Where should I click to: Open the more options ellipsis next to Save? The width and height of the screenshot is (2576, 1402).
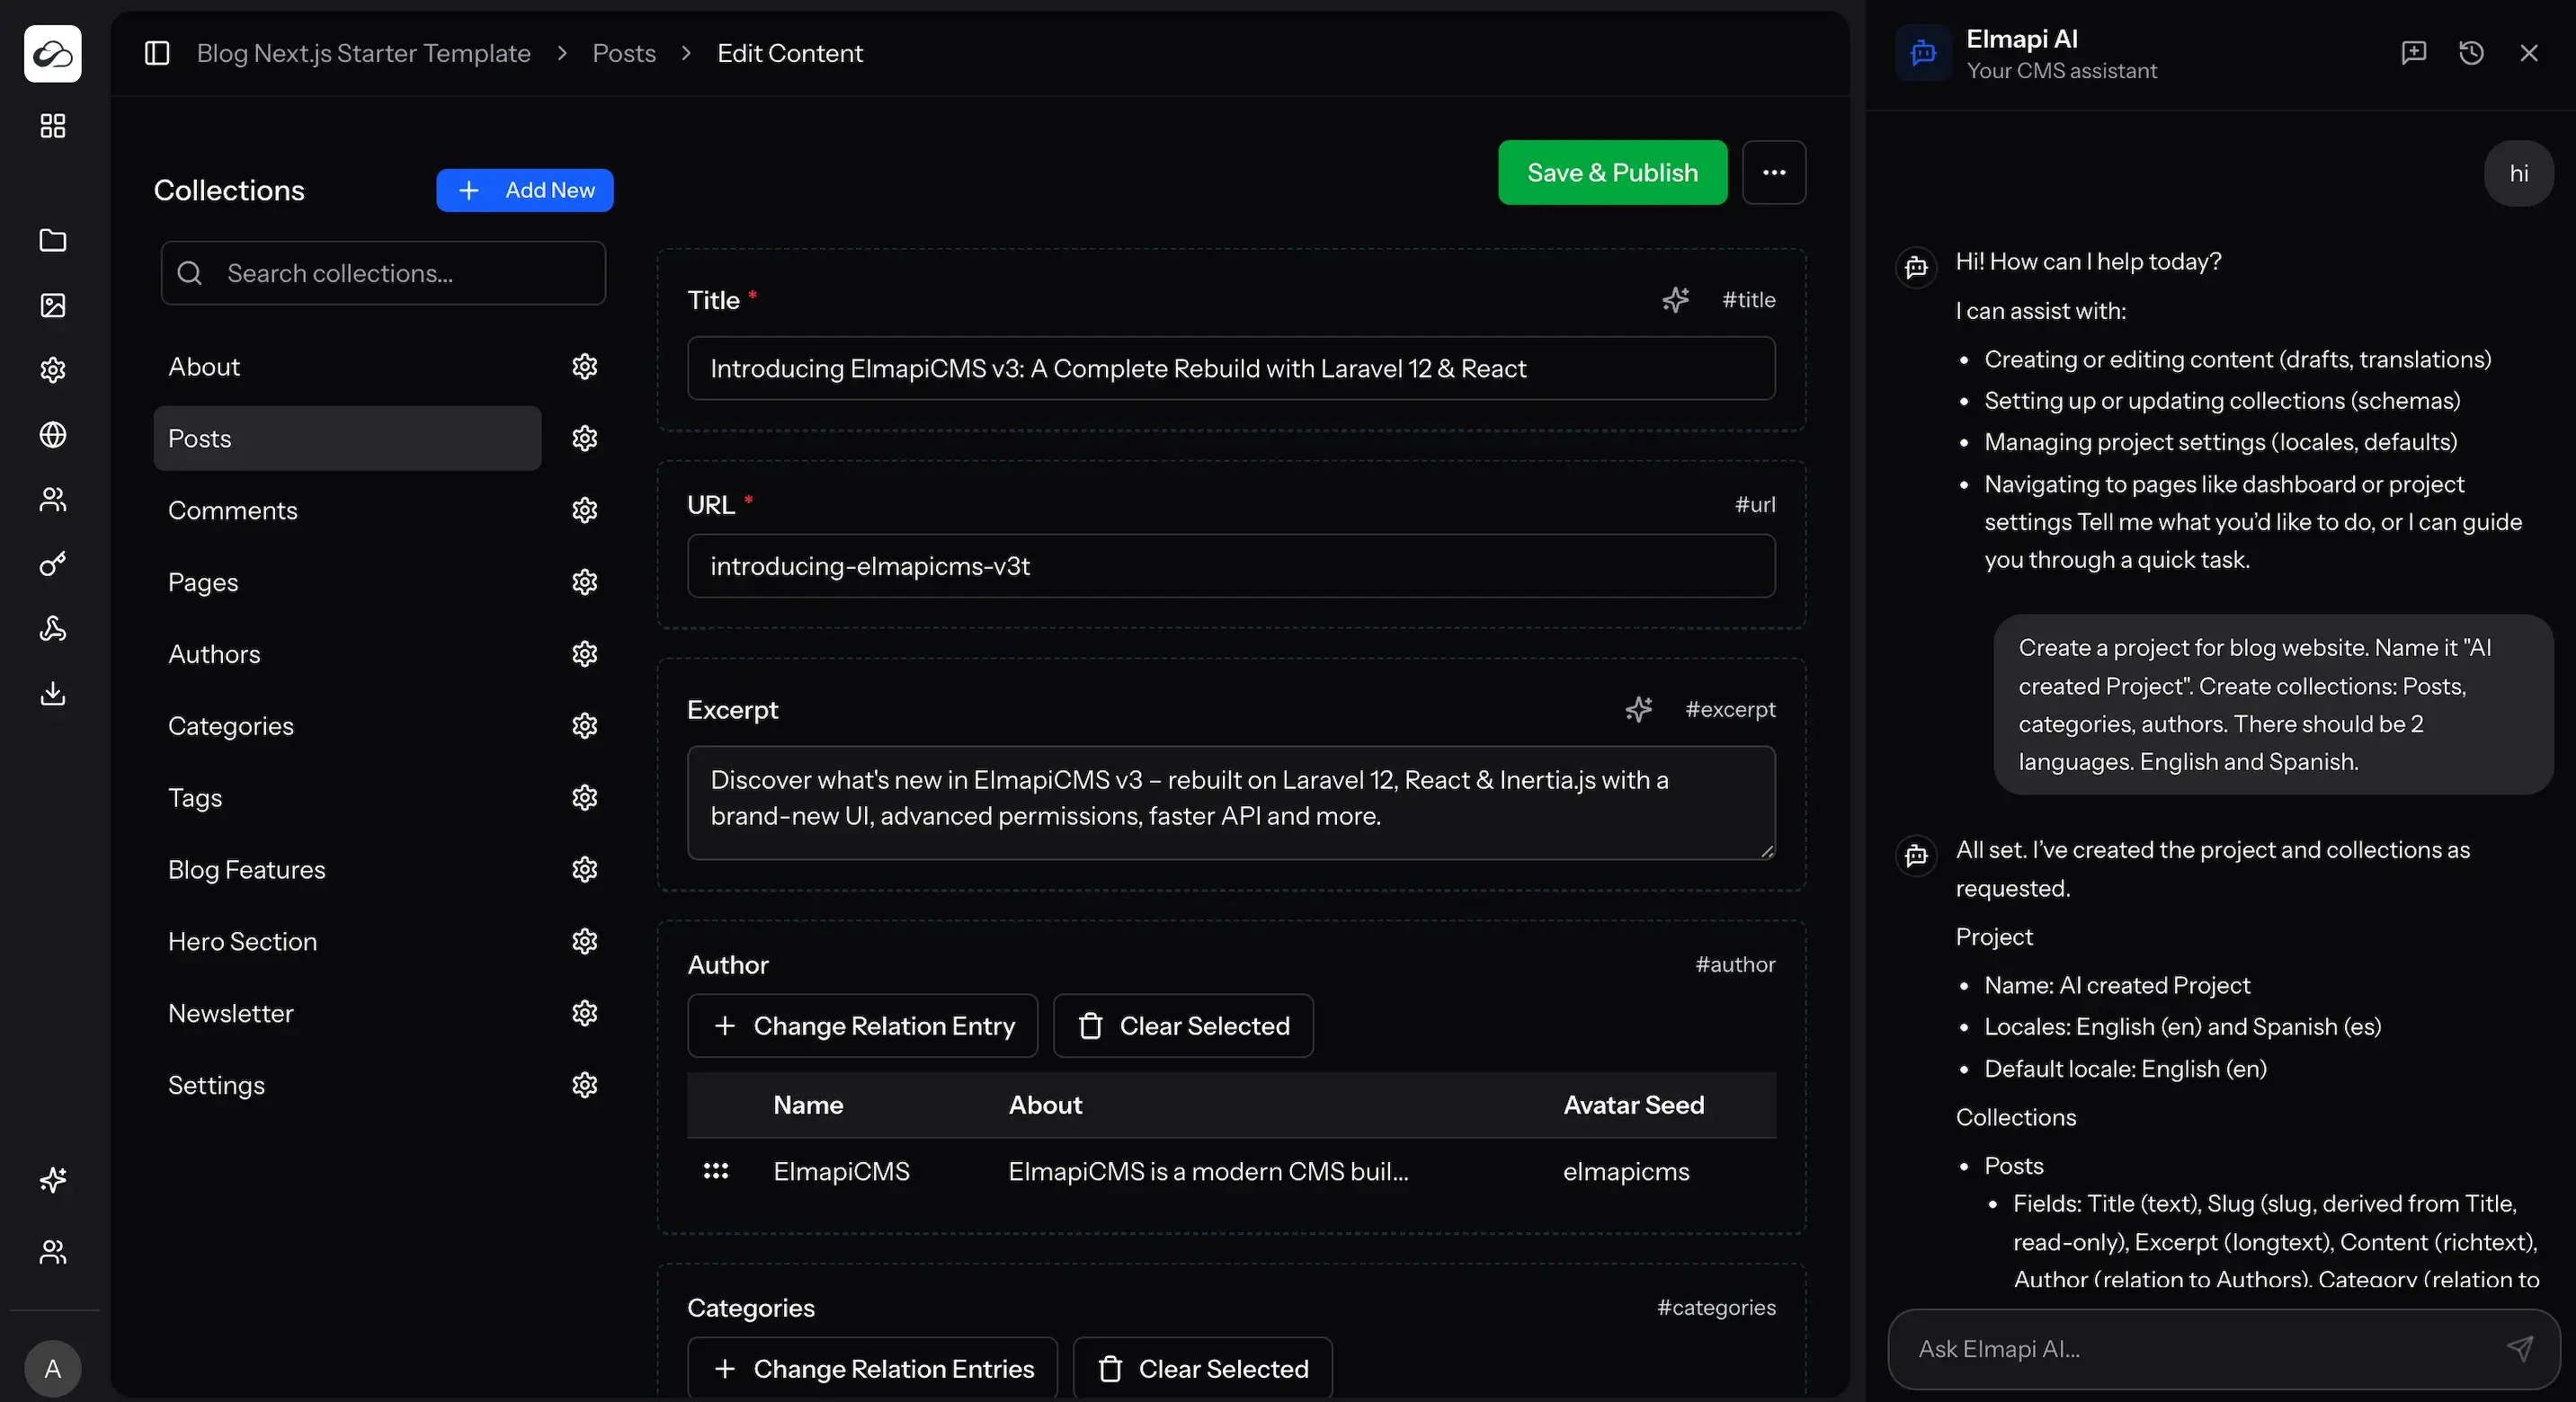point(1774,173)
